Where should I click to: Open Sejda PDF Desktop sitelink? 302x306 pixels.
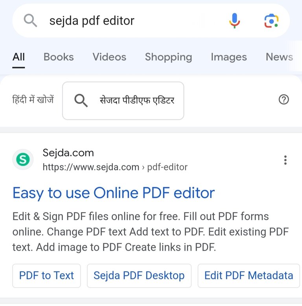point(139,276)
